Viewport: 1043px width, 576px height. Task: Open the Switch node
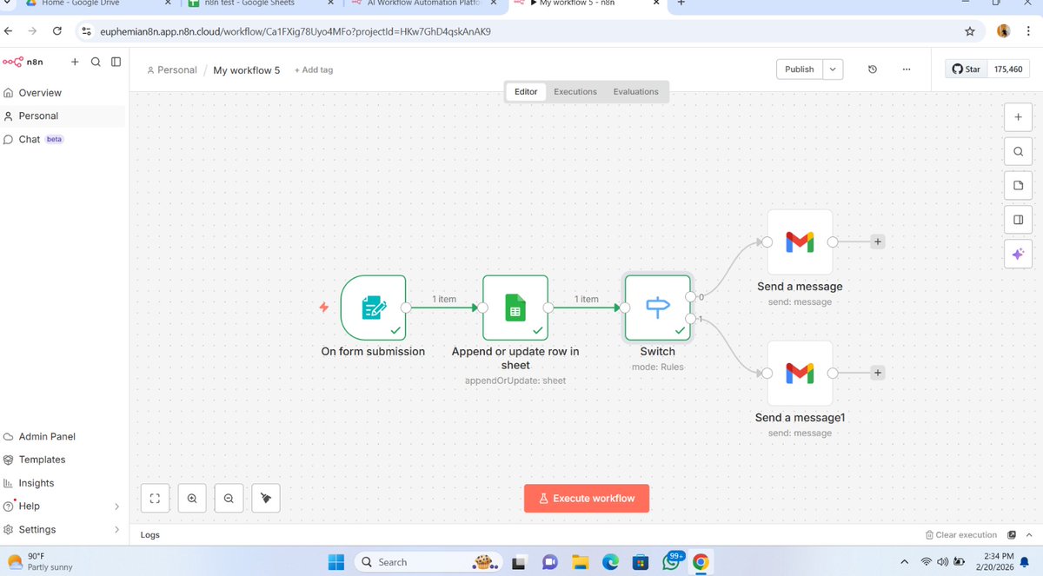click(658, 308)
